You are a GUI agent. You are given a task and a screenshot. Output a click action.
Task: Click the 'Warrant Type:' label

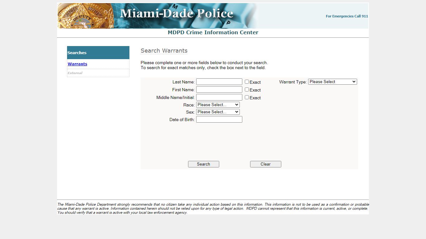pos(293,82)
